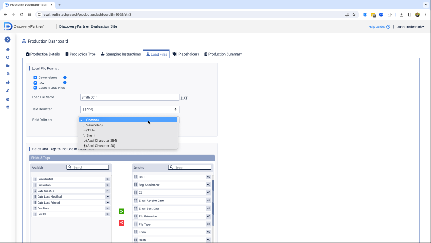The image size is (431, 243).
Task: Click the red remove-all arrow button
Action: (x=121, y=223)
